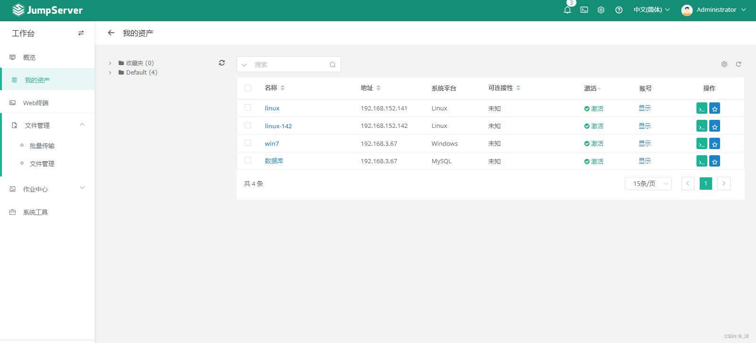Show accounts for linux-142 row
756x343 pixels.
[x=645, y=126]
